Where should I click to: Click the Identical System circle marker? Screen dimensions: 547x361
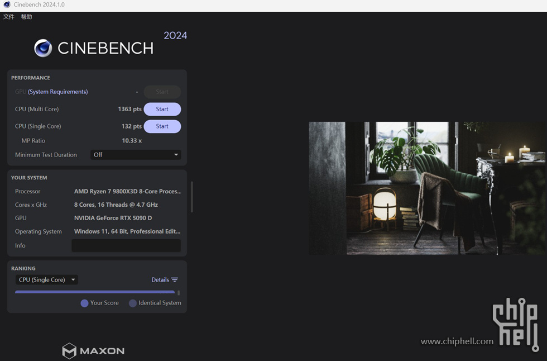(133, 303)
